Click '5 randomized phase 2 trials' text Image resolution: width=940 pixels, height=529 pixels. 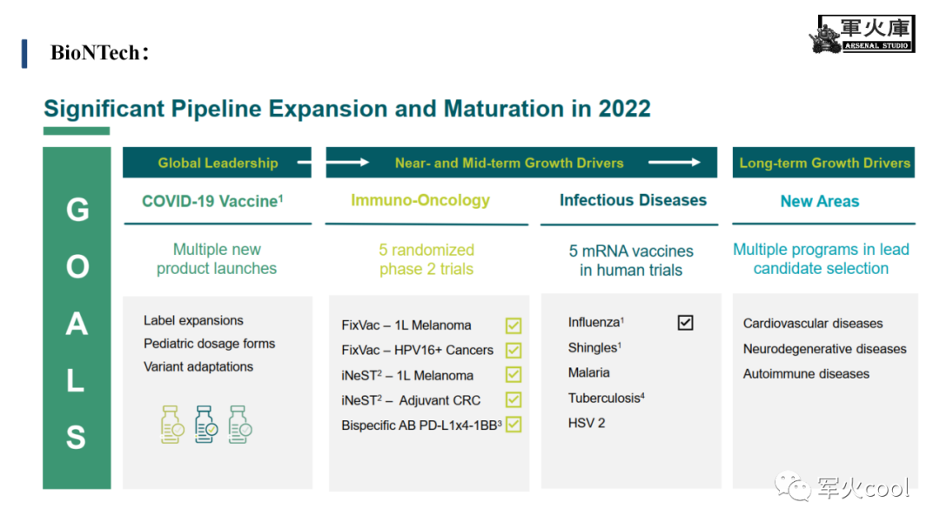(x=426, y=259)
